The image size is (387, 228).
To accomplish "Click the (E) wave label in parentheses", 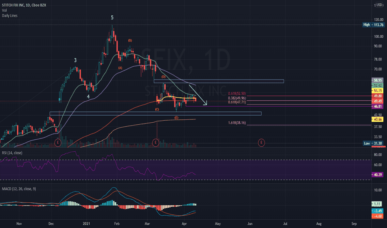I will click(176, 118).
